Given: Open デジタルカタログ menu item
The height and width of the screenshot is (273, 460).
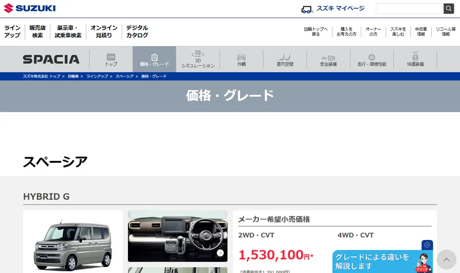Looking at the screenshot, I should point(137,32).
